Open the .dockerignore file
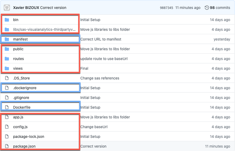Image resolution: width=235 pixels, height=151 pixels. [27, 88]
